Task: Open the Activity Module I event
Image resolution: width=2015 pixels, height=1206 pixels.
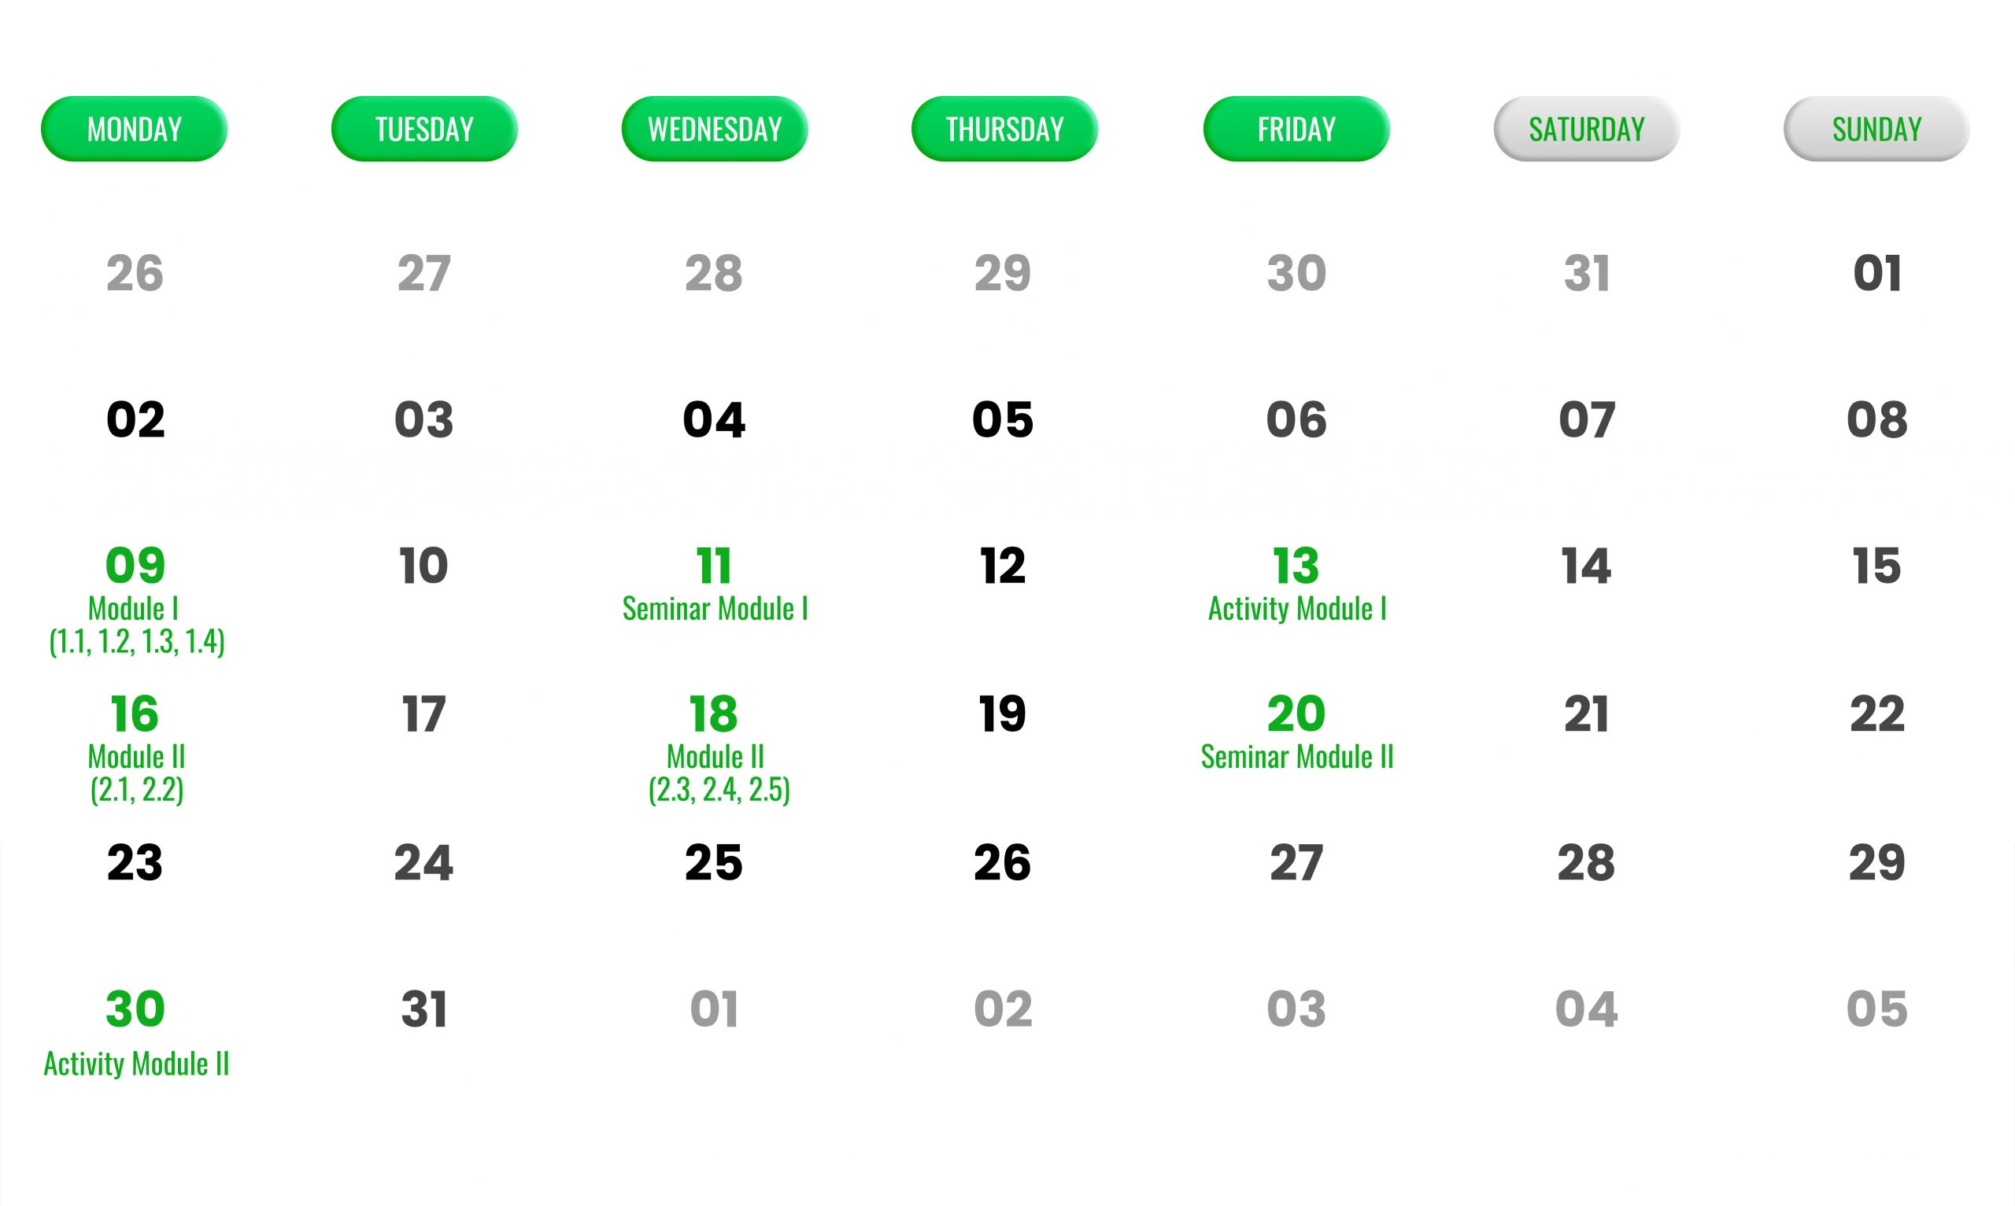Action: coord(1297,609)
